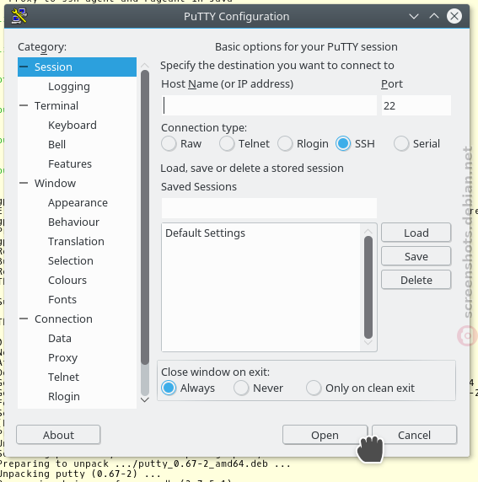Click the Load session button

pos(416,233)
